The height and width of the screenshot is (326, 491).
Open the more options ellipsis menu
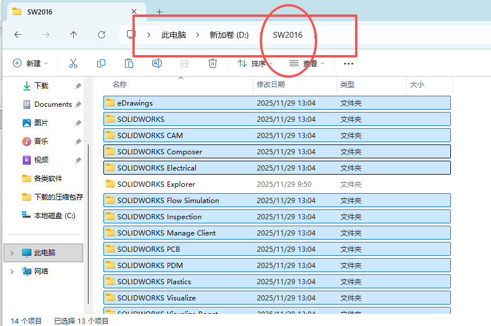coord(349,64)
